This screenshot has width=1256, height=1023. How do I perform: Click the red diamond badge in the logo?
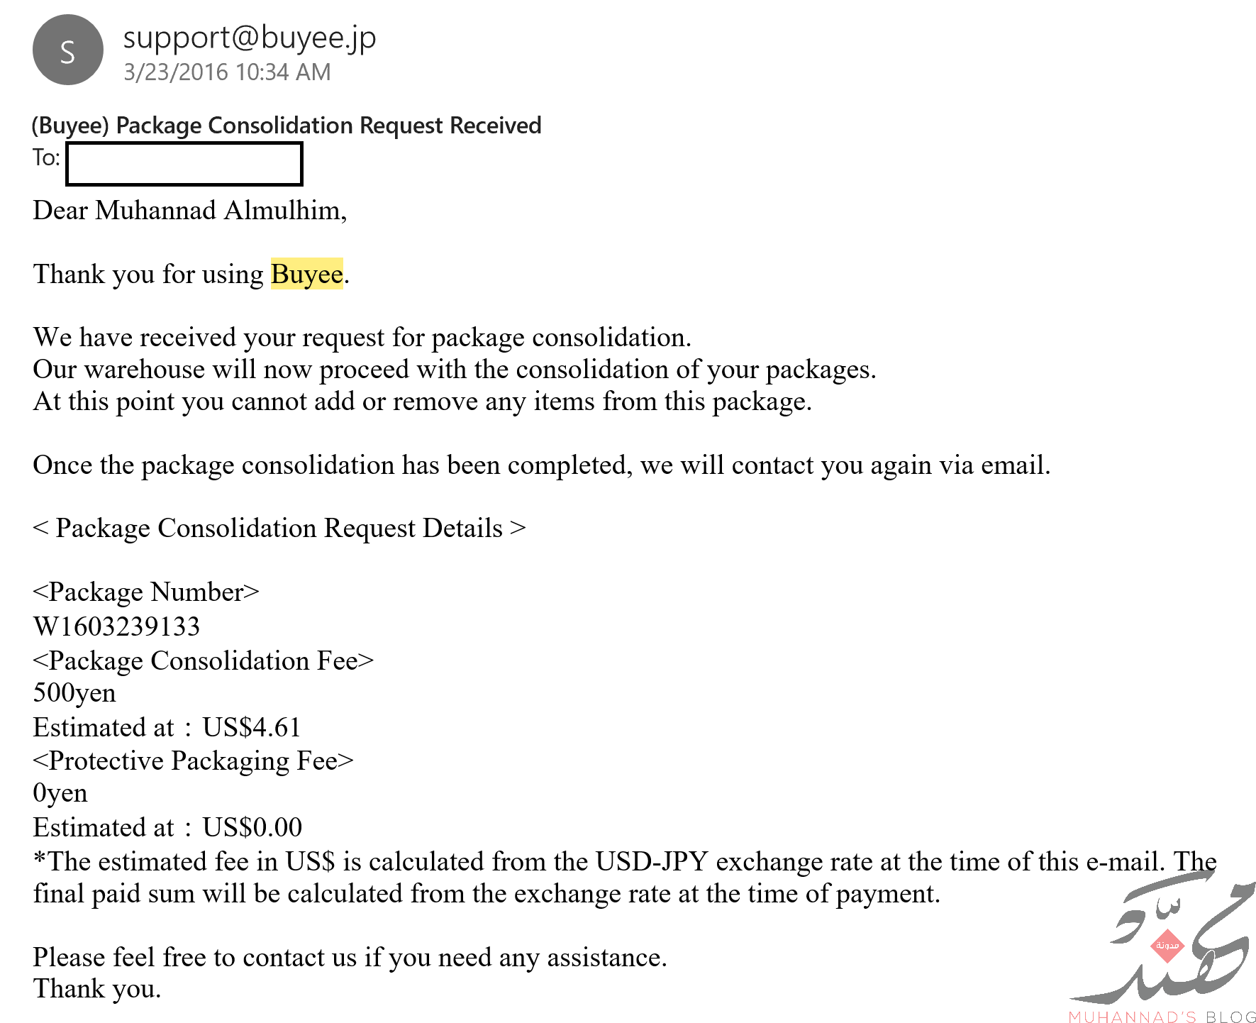(1167, 946)
